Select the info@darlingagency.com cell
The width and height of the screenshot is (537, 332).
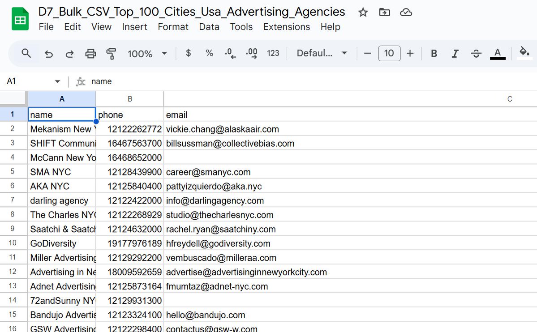coord(350,200)
